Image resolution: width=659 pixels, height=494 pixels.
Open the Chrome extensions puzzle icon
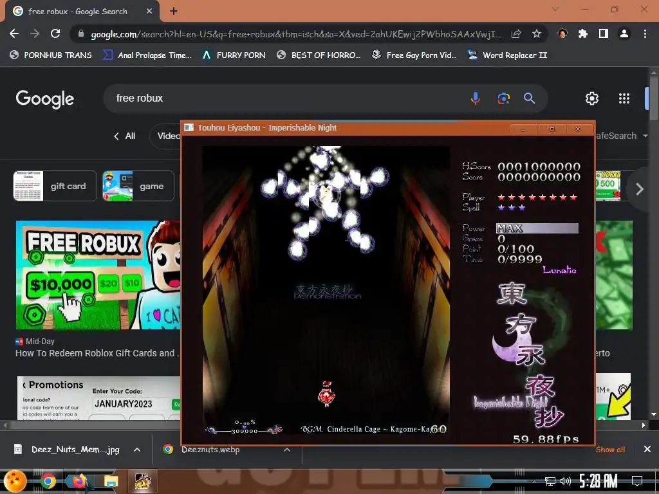coord(583,34)
